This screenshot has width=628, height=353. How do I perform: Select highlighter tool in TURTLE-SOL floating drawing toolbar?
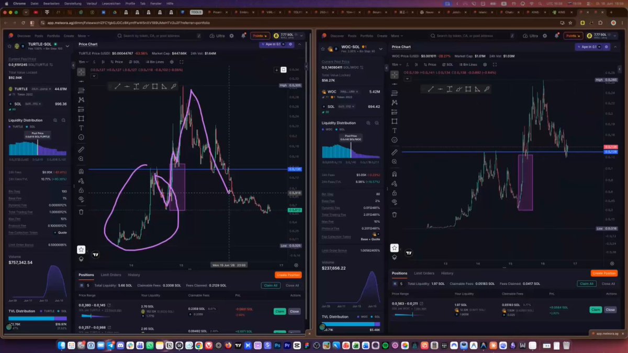pyautogui.click(x=174, y=87)
